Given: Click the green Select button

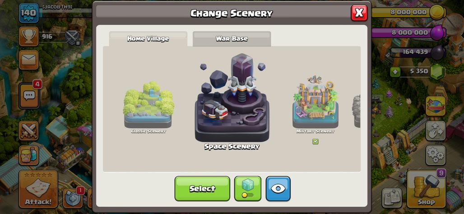Looking at the screenshot, I should [x=202, y=189].
